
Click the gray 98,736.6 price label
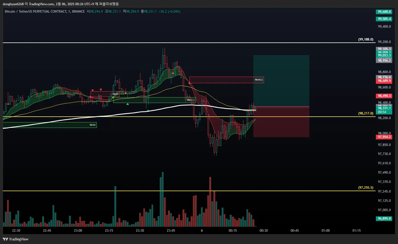click(384, 77)
